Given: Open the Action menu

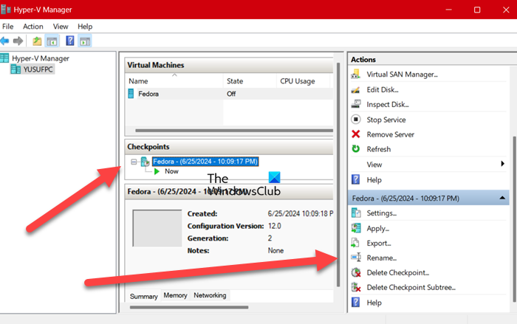Looking at the screenshot, I should pyautogui.click(x=33, y=27).
